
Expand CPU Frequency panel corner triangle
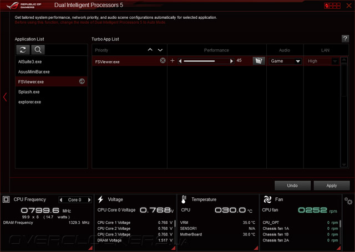(x=90, y=248)
